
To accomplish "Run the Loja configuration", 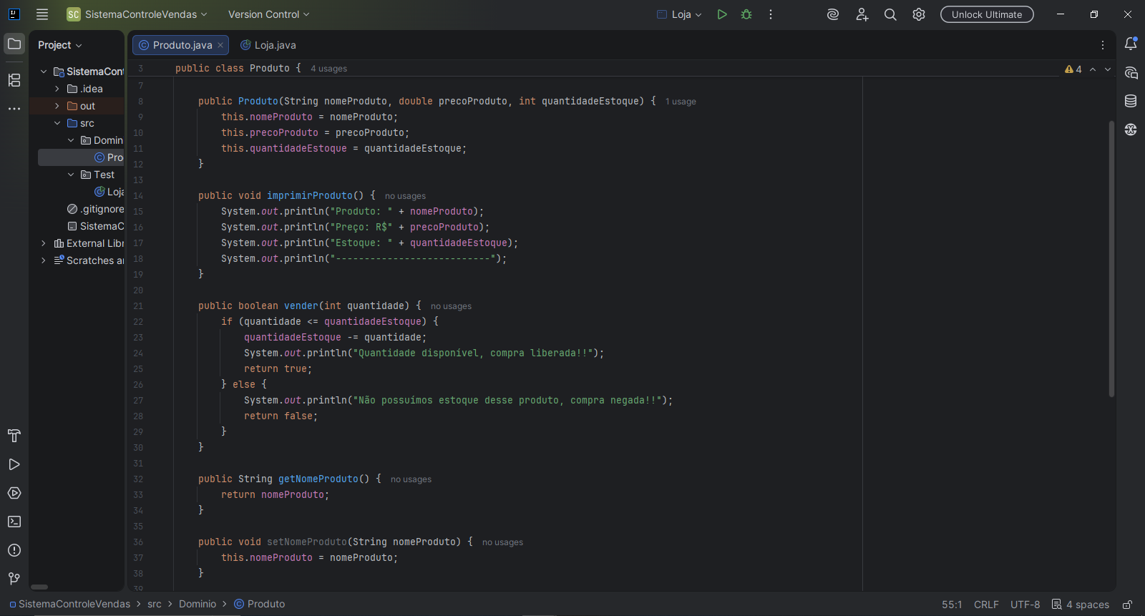I will click(722, 14).
